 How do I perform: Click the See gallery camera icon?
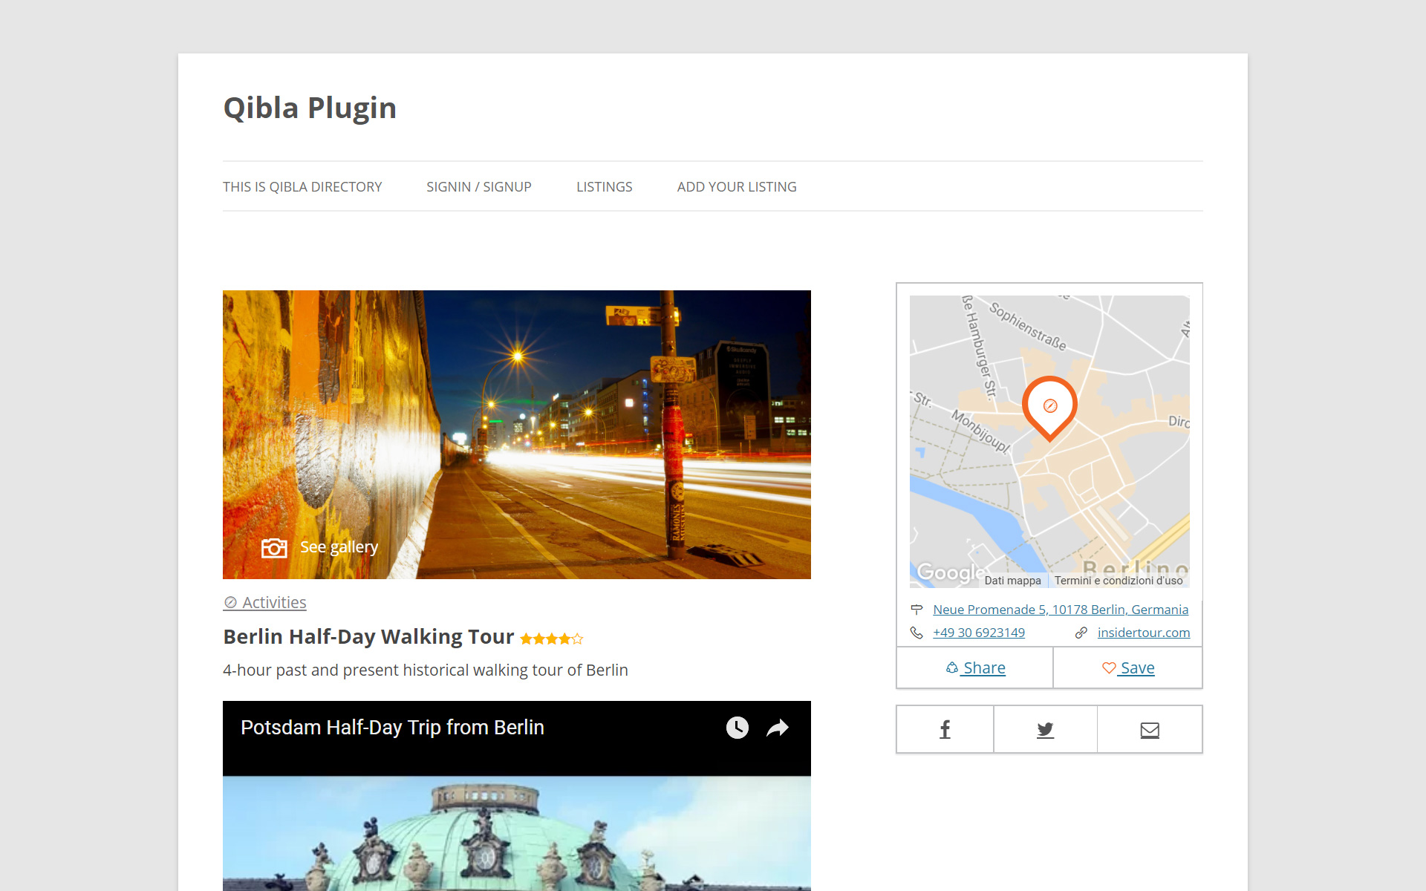point(274,548)
